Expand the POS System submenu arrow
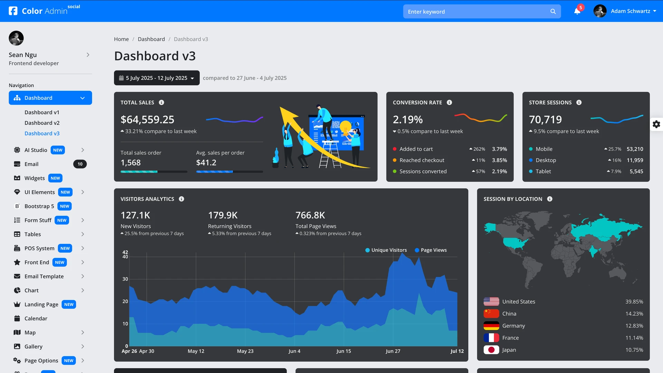663x373 pixels. (83, 248)
